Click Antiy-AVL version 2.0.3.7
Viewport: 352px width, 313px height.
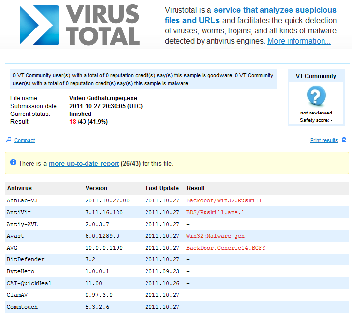tap(97, 224)
